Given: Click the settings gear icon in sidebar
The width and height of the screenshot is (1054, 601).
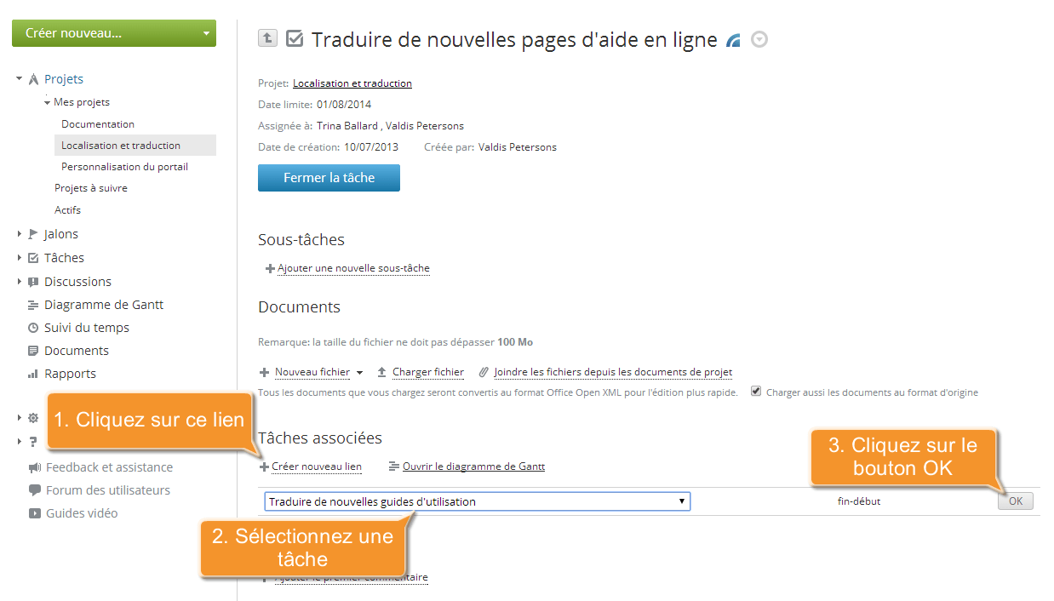Looking at the screenshot, I should click(x=33, y=418).
